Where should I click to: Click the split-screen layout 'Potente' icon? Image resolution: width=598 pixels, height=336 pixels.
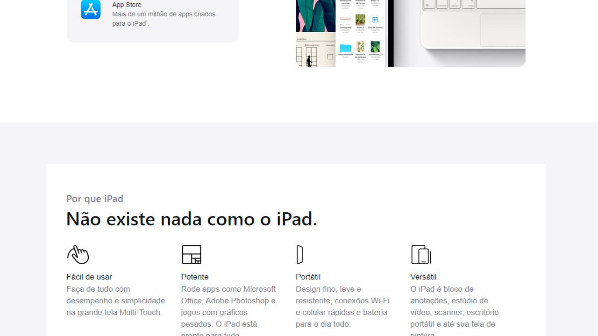pos(192,255)
